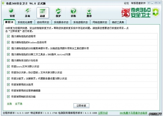Toggle IE右键菜单额外项 cleanup checkbox
This screenshot has height=116, width=163.
tap(8, 48)
